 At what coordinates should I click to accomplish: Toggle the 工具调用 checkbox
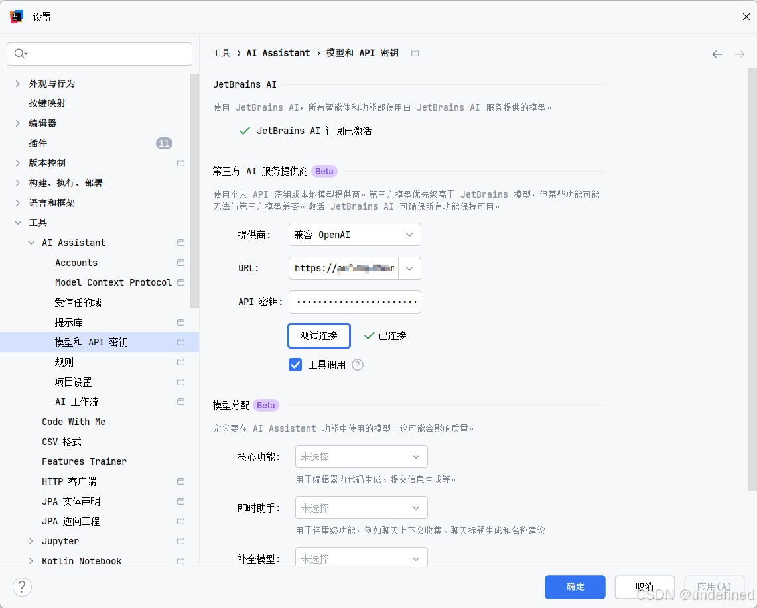[295, 365]
